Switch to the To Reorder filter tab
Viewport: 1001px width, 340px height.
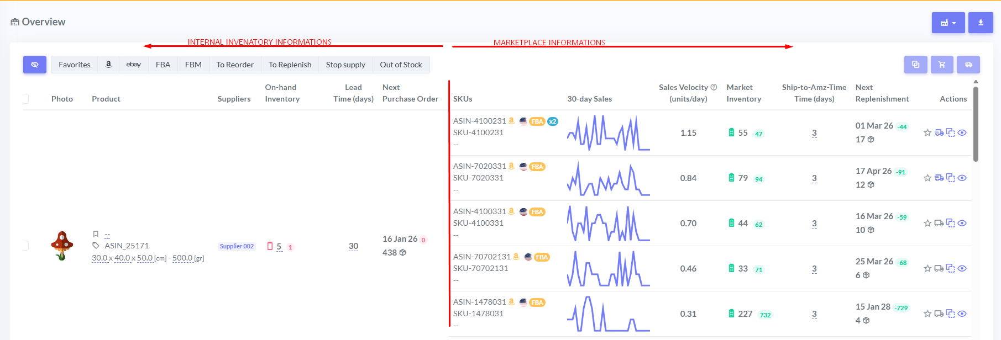pyautogui.click(x=235, y=65)
